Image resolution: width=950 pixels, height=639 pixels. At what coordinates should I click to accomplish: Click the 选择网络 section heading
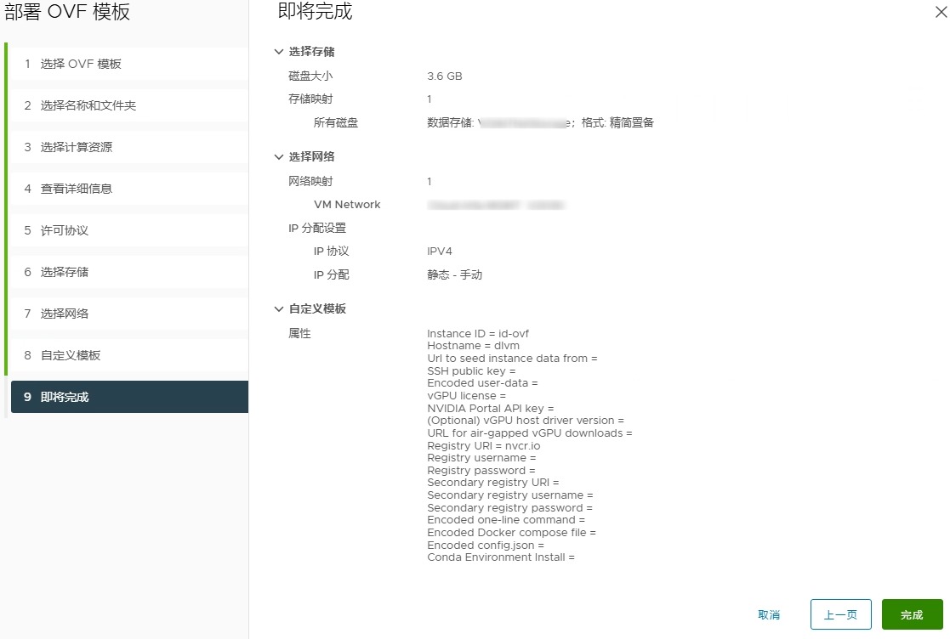311,157
